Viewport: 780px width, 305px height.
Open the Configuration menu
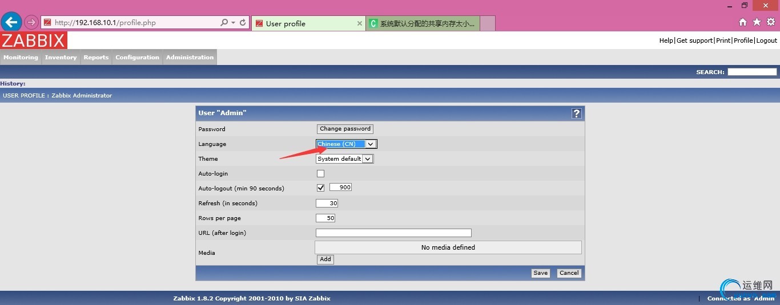(137, 57)
